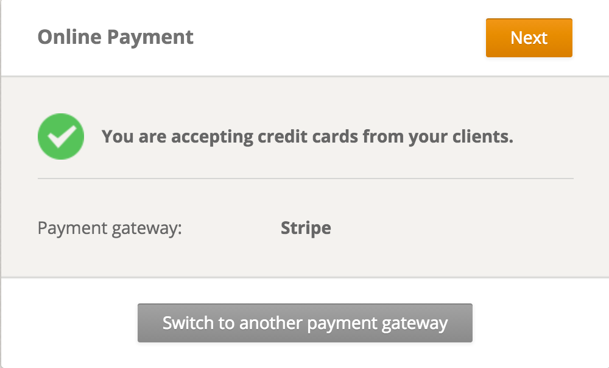Screen dimensions: 609x368
Task: Click the word Payment in the title
Action: click(150, 38)
